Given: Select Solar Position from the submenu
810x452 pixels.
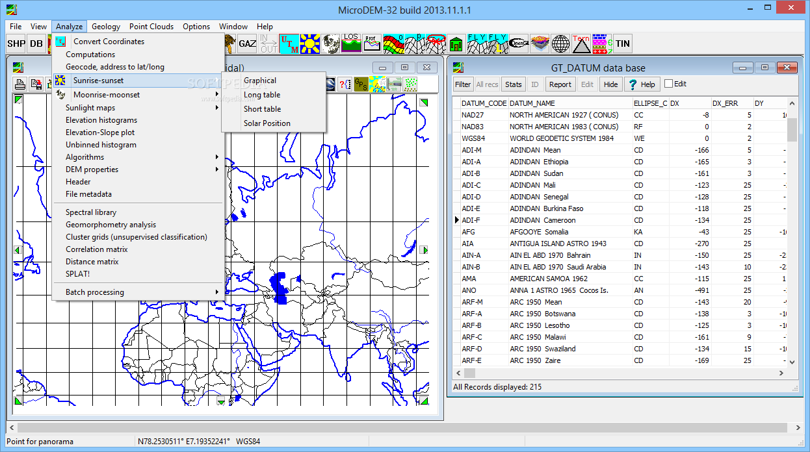Looking at the screenshot, I should tap(267, 123).
